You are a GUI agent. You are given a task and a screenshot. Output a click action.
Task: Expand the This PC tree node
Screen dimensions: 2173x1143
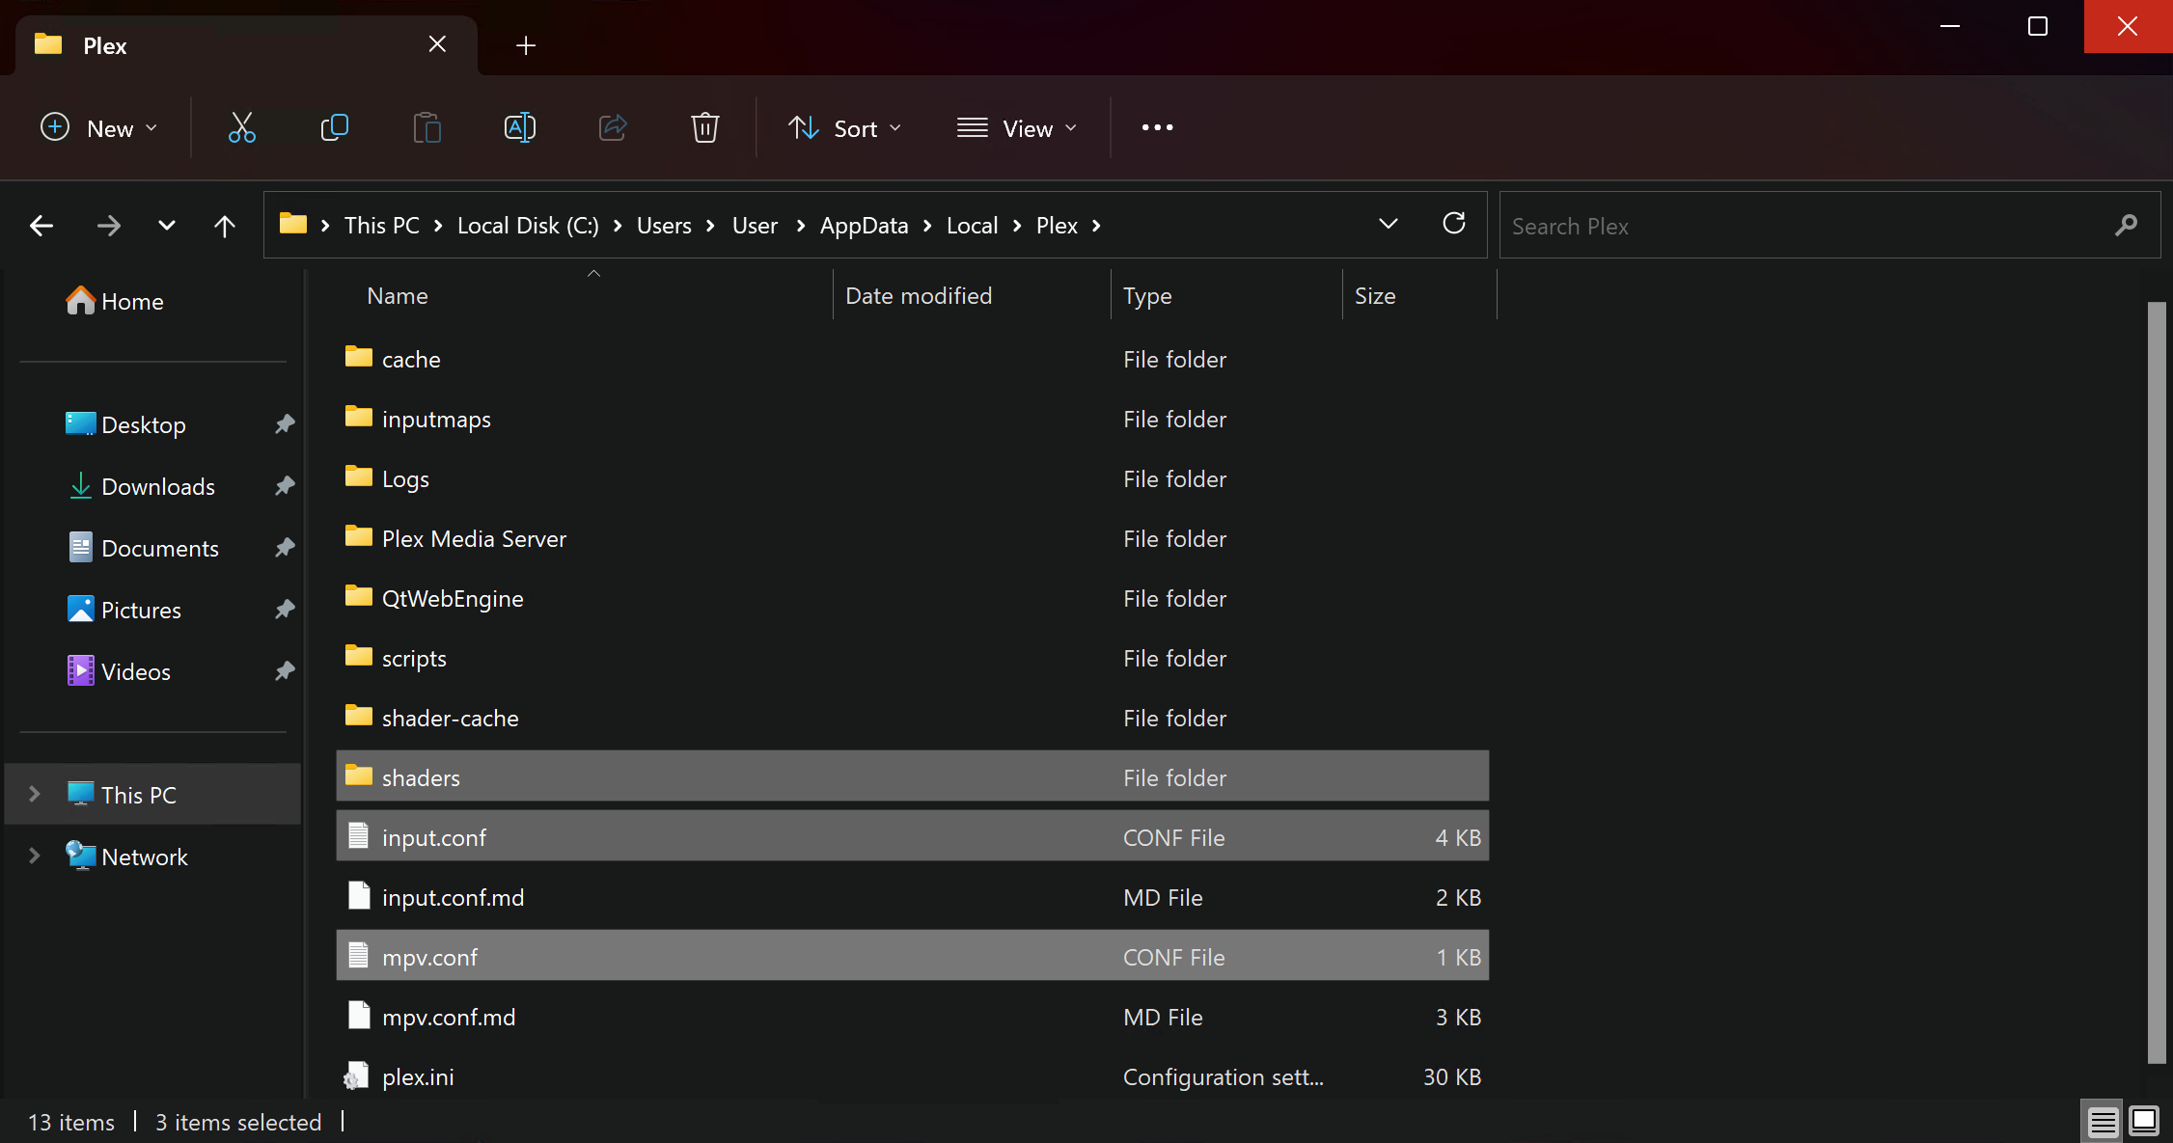(x=35, y=794)
